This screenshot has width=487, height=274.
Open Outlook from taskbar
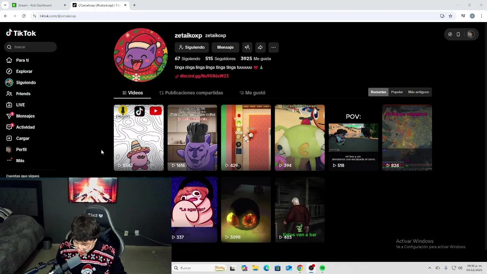pos(289,268)
